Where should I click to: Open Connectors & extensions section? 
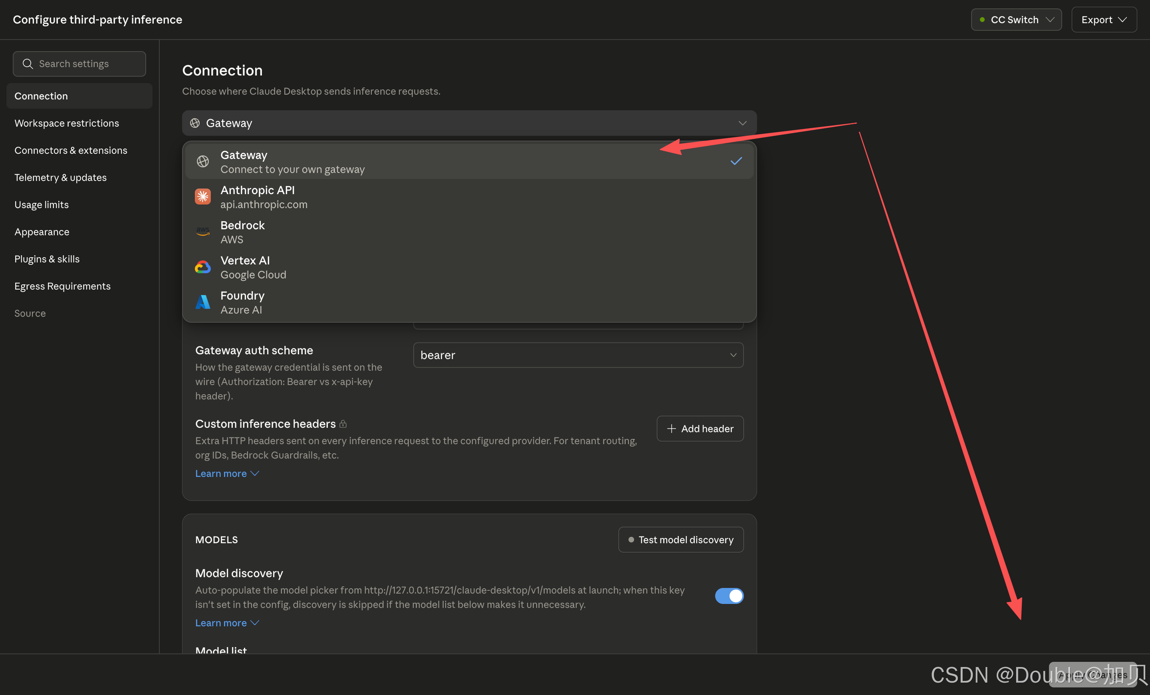(79, 150)
